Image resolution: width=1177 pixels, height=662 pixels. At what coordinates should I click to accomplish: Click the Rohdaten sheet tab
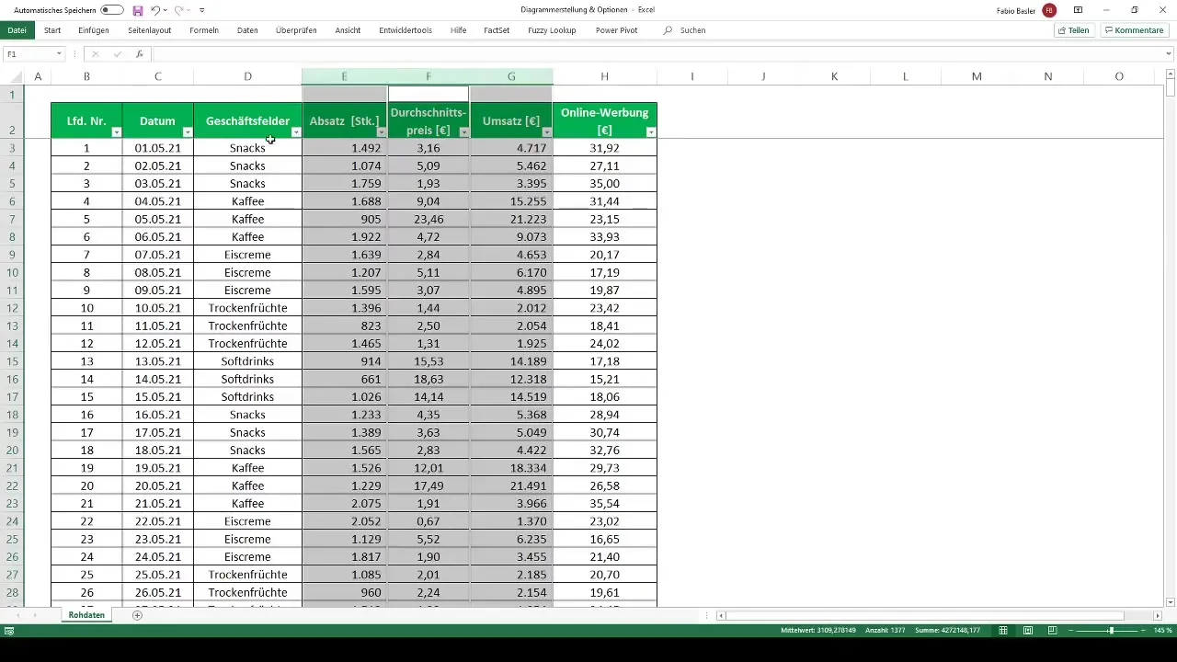pyautogui.click(x=86, y=614)
